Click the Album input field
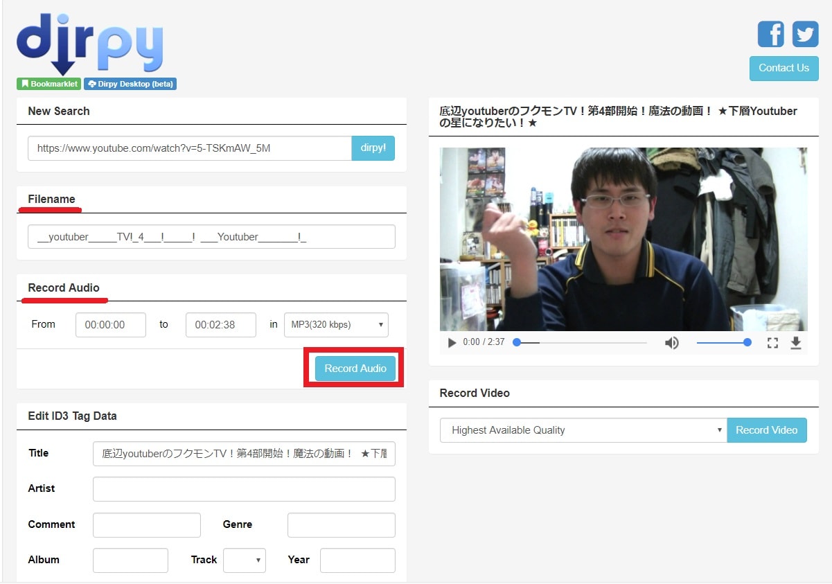The width and height of the screenshot is (832, 584). pyautogui.click(x=130, y=560)
